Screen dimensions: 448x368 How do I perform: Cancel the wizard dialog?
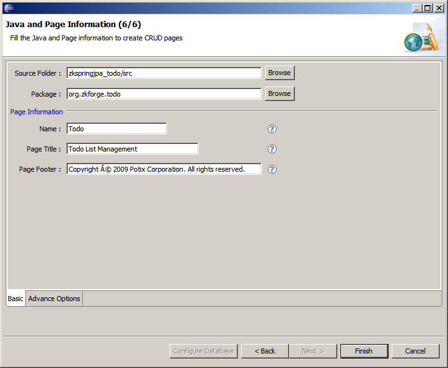(x=415, y=351)
